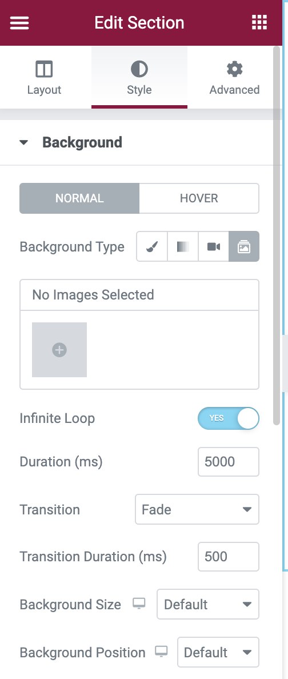Select Video background type

tap(214, 246)
